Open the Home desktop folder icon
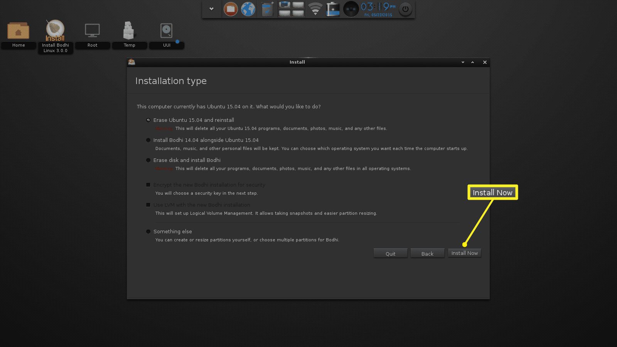This screenshot has height=347, width=617. (18, 31)
